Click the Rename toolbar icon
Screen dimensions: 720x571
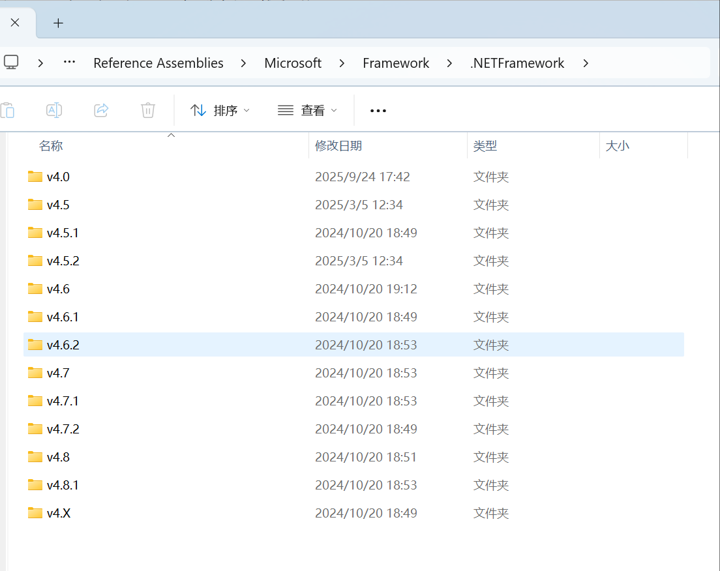54,110
